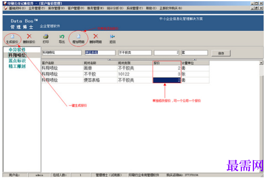This screenshot has width=271, height=178.
Task: Select customer 中异软件 in left list
Action: 17,50
